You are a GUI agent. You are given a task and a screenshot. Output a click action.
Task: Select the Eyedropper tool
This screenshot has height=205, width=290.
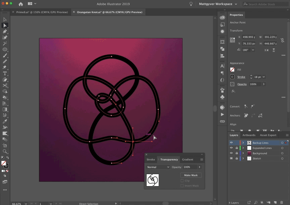point(5,121)
